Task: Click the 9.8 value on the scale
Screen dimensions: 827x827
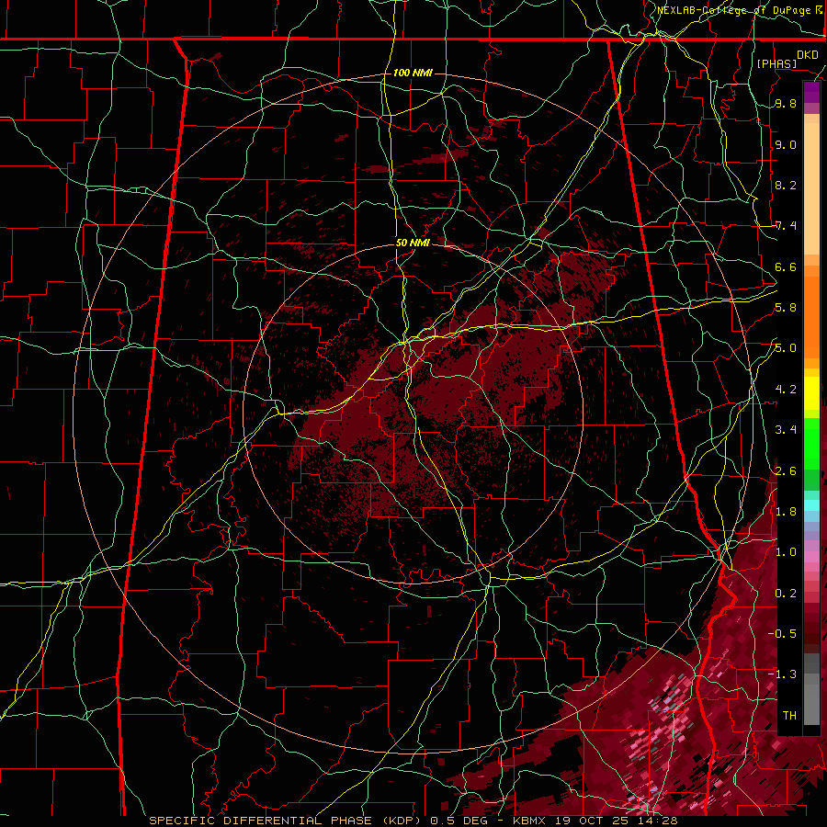Action: tap(786, 103)
